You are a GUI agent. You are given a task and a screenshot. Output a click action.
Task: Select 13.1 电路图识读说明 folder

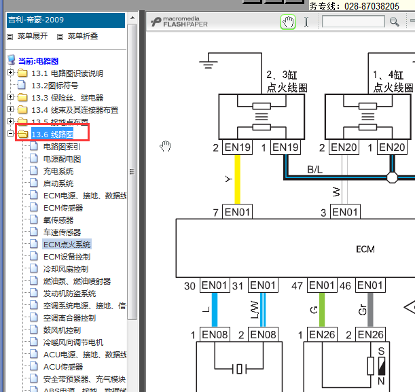click(x=67, y=73)
